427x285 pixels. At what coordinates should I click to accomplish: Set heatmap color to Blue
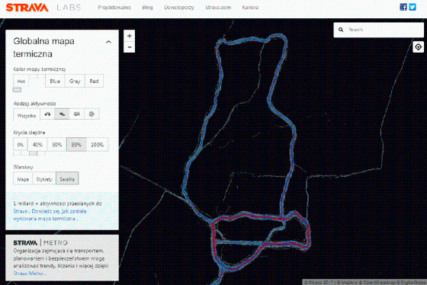(x=55, y=81)
